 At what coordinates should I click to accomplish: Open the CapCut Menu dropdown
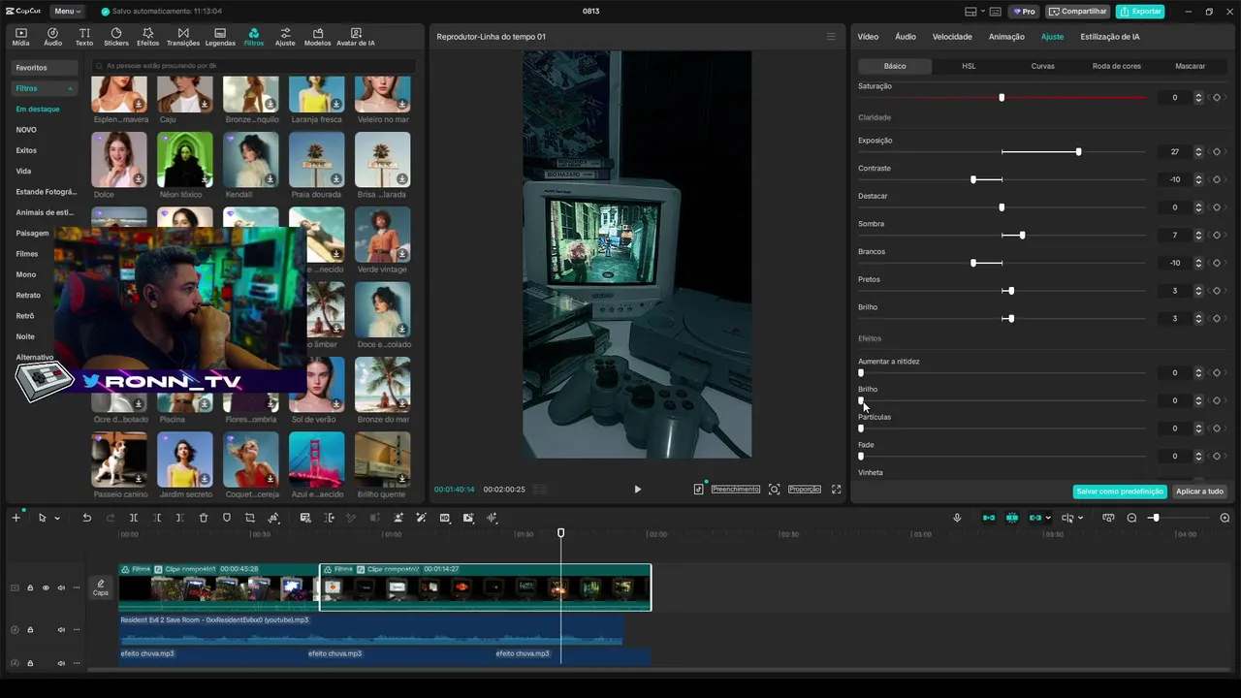pos(67,12)
